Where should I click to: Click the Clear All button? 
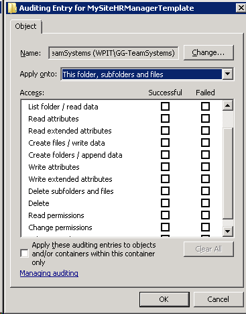208,249
